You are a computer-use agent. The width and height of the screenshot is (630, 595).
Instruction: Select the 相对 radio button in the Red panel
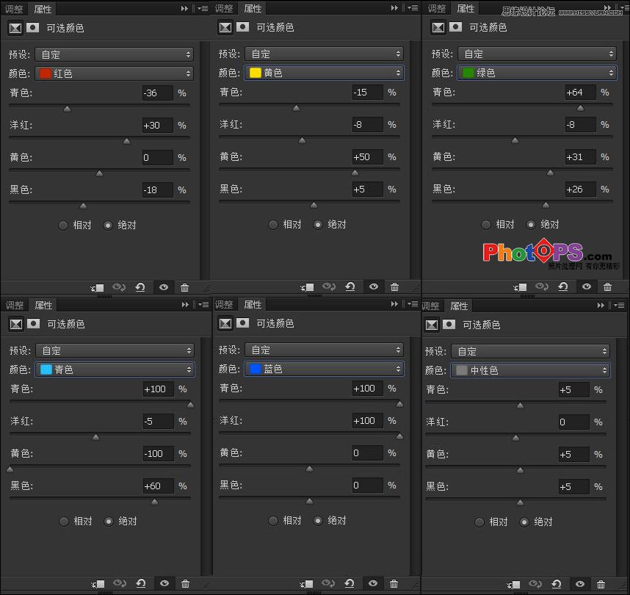tap(63, 226)
